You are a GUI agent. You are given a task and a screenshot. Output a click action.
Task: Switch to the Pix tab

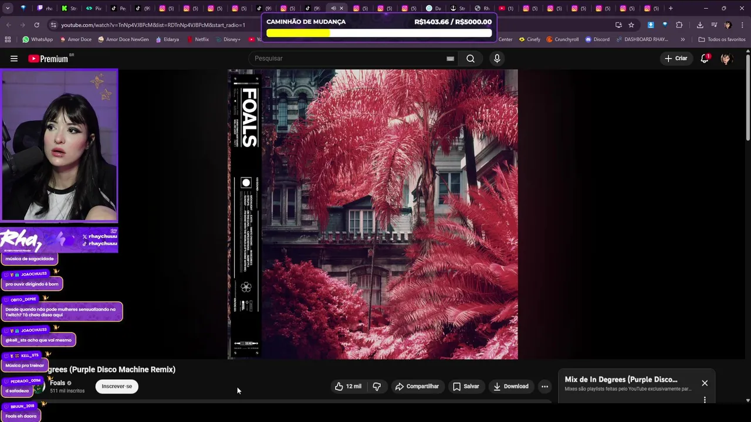coord(94,8)
